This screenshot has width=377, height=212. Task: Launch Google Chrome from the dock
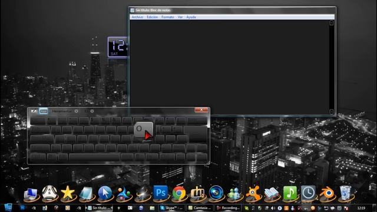[x=179, y=193]
